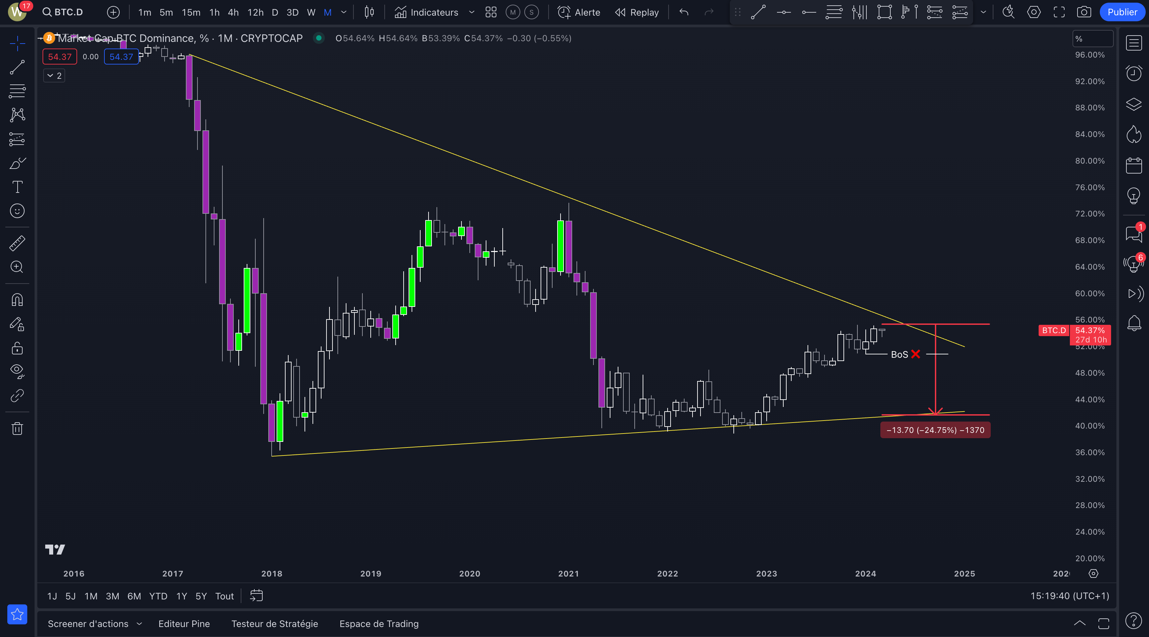This screenshot has height=637, width=1149.
Task: Switch to the 15m timeframe
Action: [191, 12]
